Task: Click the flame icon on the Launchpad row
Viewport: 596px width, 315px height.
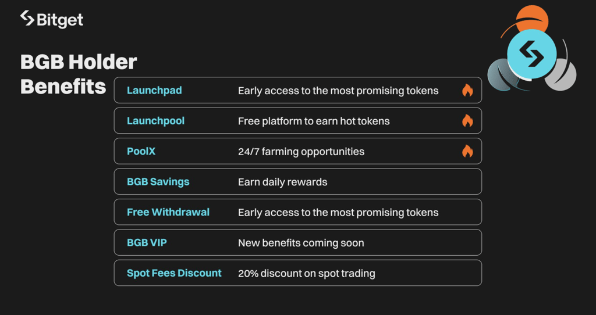Action: coord(467,90)
